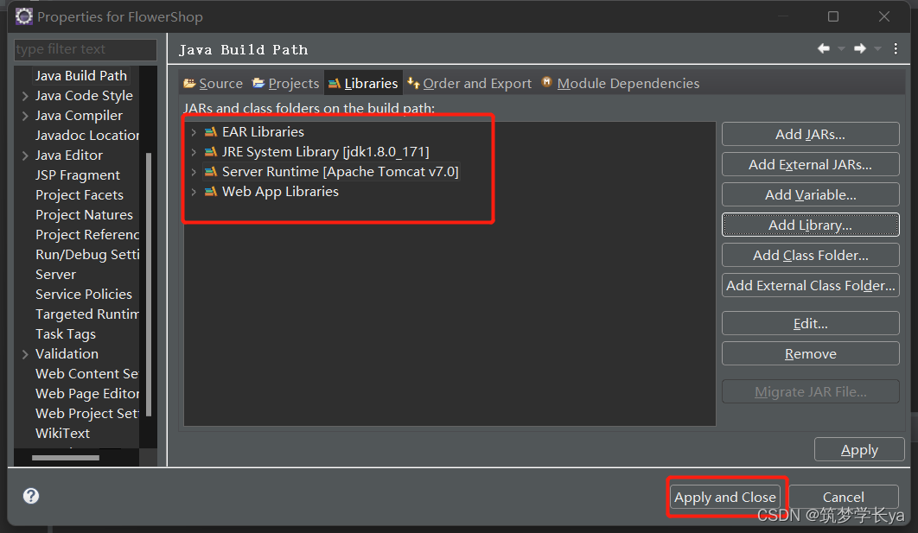Focus the type filter text field
Viewport: 918px width, 533px height.
point(86,49)
